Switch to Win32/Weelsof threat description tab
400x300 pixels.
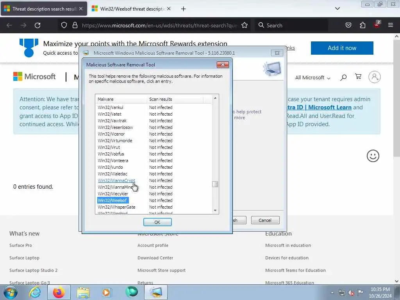point(131,9)
